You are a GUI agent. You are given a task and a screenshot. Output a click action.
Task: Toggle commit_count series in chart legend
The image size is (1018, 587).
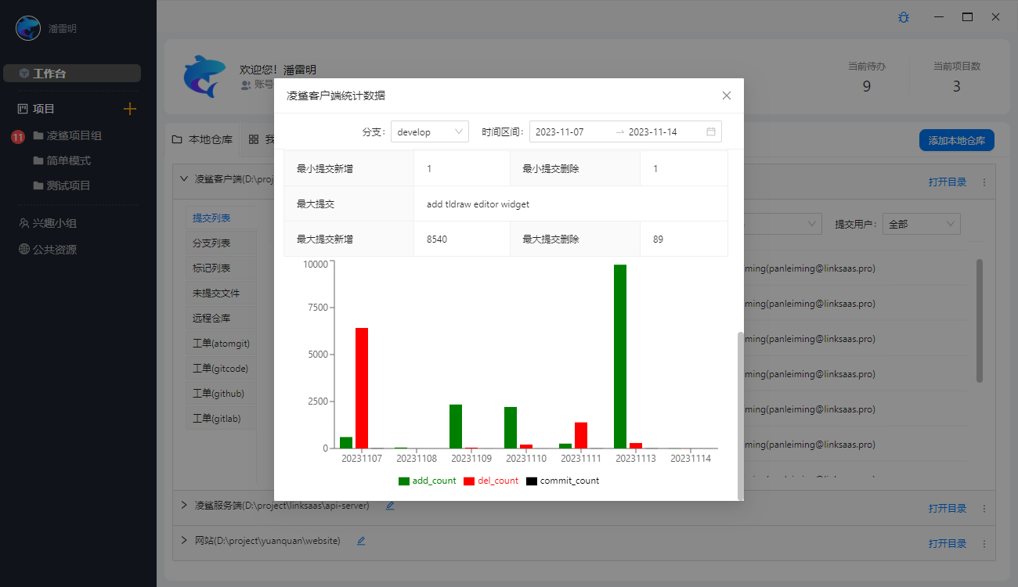(x=562, y=481)
